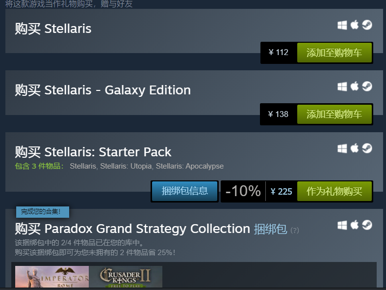Click Apple icon in Stellaris purchase box

[x=355, y=25]
